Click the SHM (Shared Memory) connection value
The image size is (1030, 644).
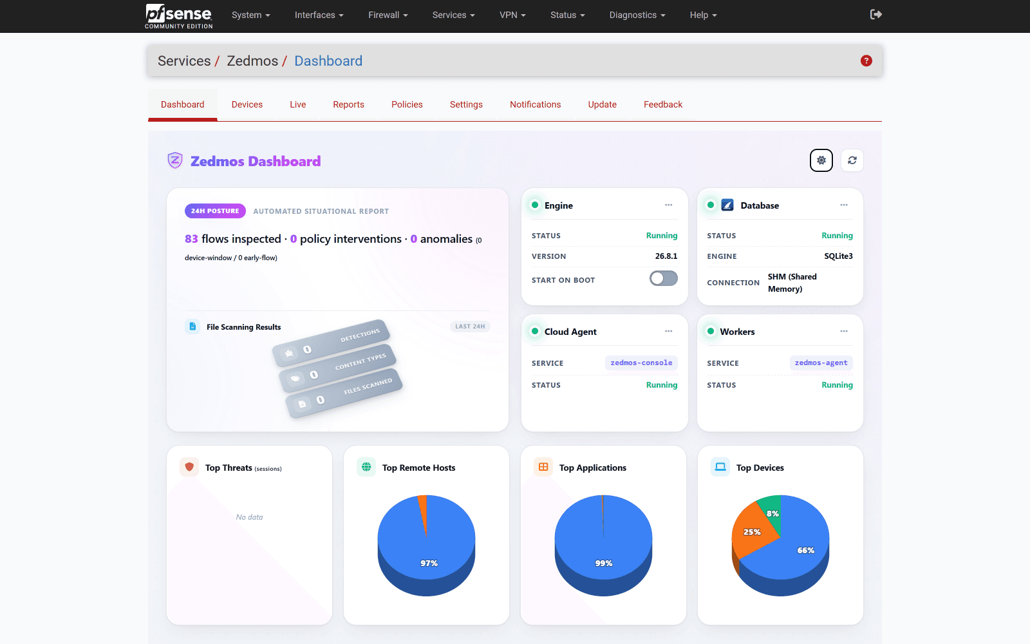pos(792,283)
